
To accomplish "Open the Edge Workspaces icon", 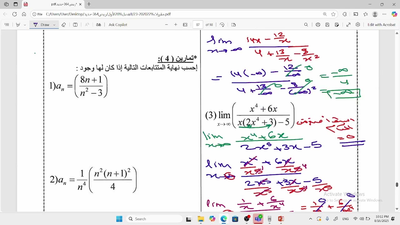I will [x=6, y=4].
